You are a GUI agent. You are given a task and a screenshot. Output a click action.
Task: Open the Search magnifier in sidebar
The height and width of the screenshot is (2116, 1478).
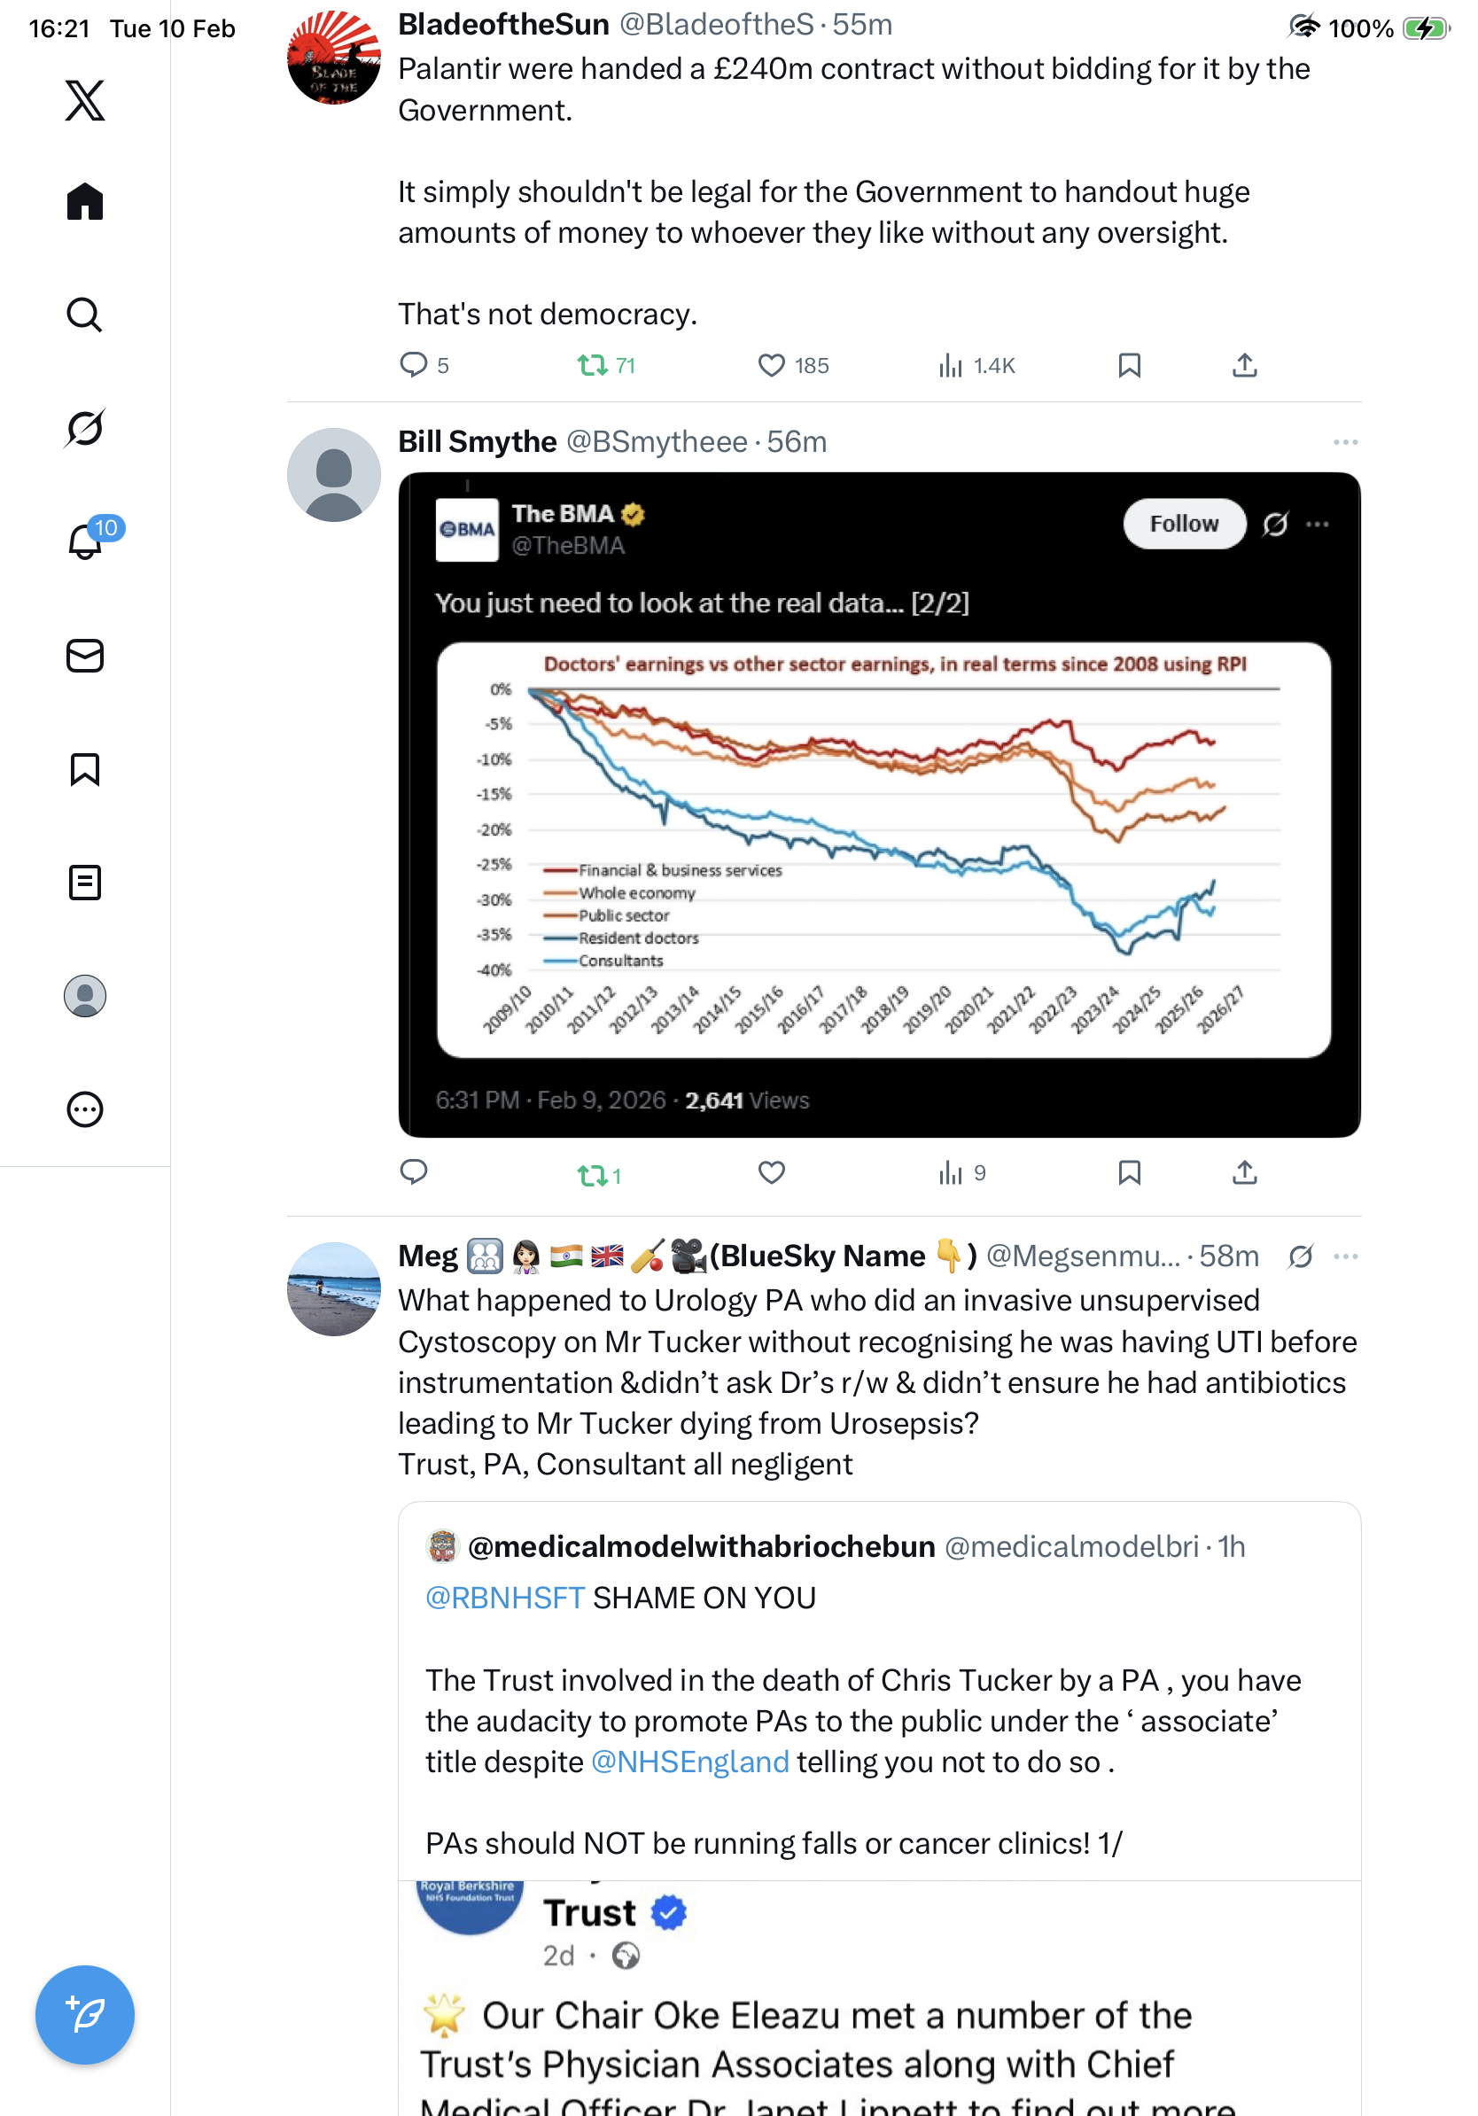coord(85,315)
